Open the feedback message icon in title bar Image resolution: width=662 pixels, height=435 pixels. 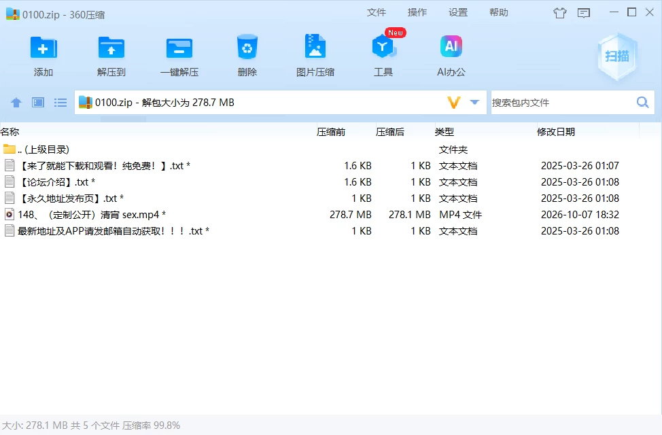tap(584, 13)
